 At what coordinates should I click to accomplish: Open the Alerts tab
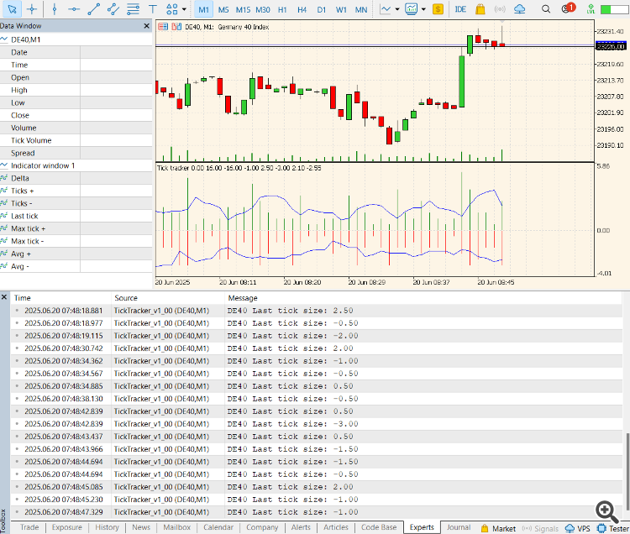click(301, 527)
